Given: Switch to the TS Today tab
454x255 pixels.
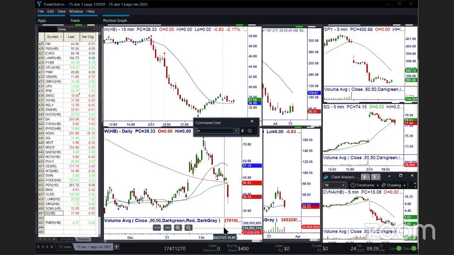Looking at the screenshot, I should 65,247.
